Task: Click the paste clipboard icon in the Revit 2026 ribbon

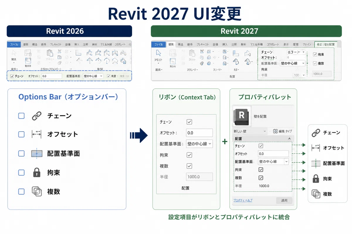Action: 50,53
